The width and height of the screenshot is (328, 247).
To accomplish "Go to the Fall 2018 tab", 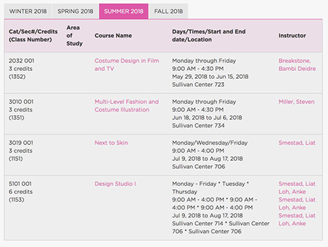I will click(x=169, y=11).
